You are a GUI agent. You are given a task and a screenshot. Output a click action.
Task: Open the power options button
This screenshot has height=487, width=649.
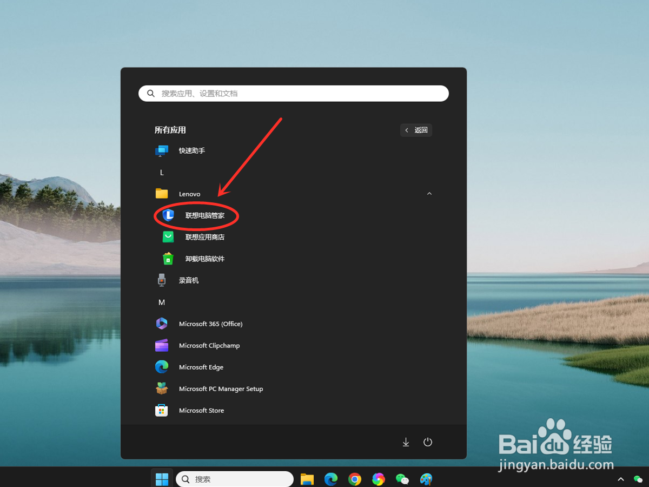click(428, 442)
